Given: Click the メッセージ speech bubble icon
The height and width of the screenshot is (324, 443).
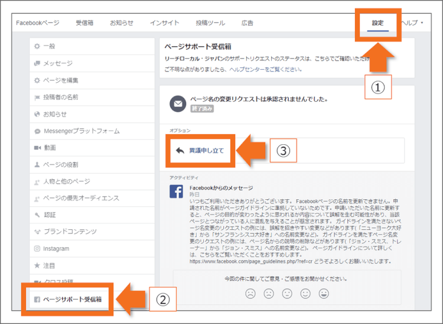Looking at the screenshot, I should point(37,63).
